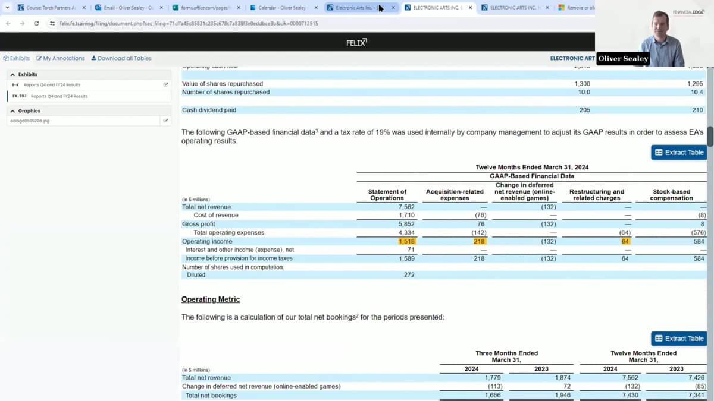Open the Exhibits toolbar link
Screen dimensions: 714x401
point(17,58)
